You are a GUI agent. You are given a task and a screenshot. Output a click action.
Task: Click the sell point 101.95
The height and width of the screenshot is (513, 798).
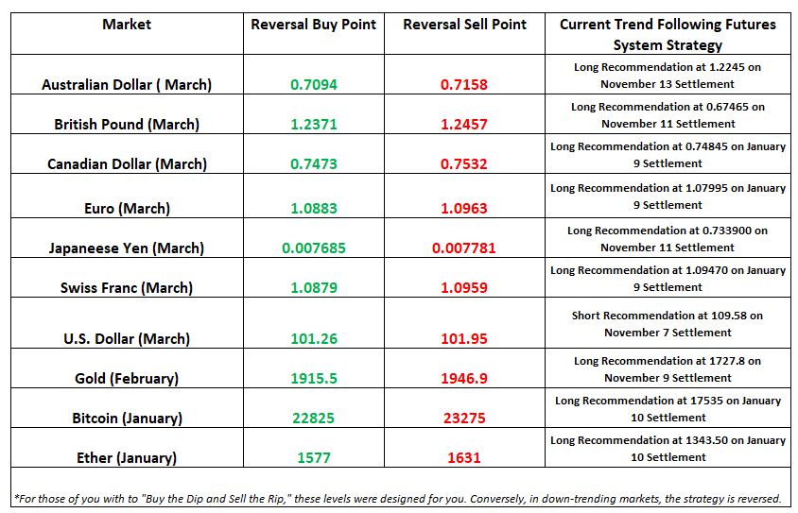464,338
